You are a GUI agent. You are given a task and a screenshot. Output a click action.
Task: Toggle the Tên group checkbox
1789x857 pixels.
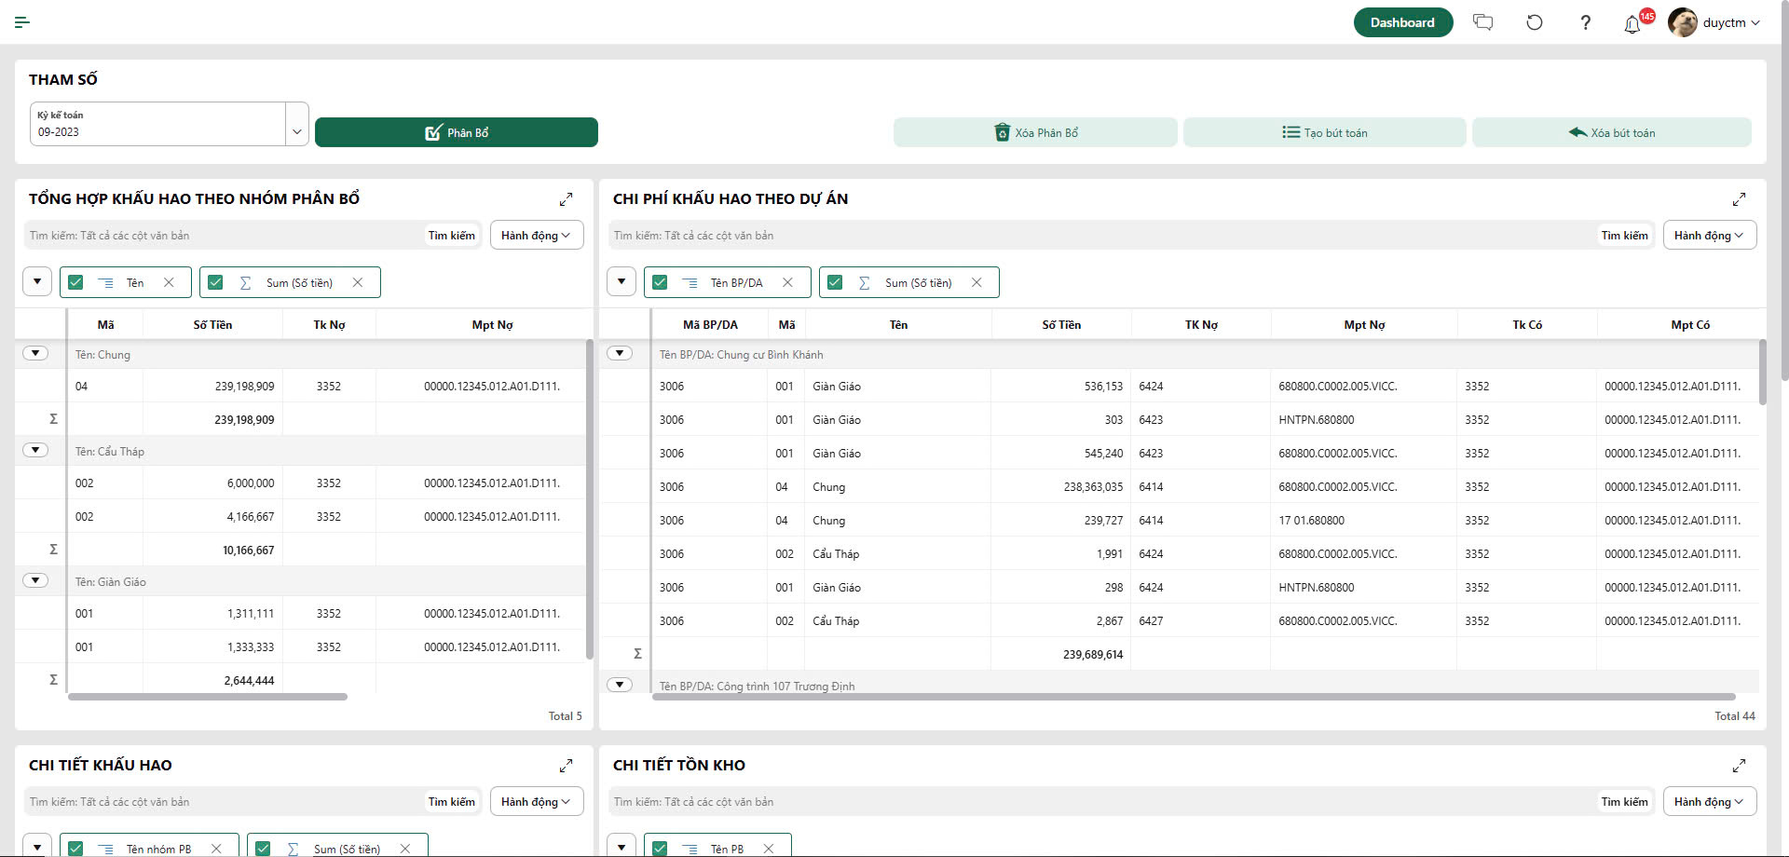coord(75,282)
